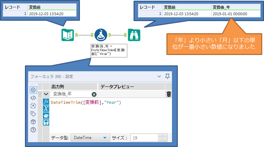Image resolution: width=264 pixels, height=147 pixels.
Task: Click the Text Input tool output anchor
Action: pyautogui.click(x=76, y=35)
